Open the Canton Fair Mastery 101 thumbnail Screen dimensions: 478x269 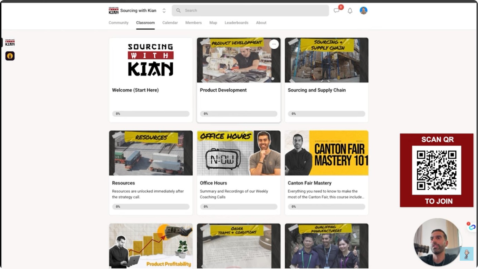tap(326, 153)
